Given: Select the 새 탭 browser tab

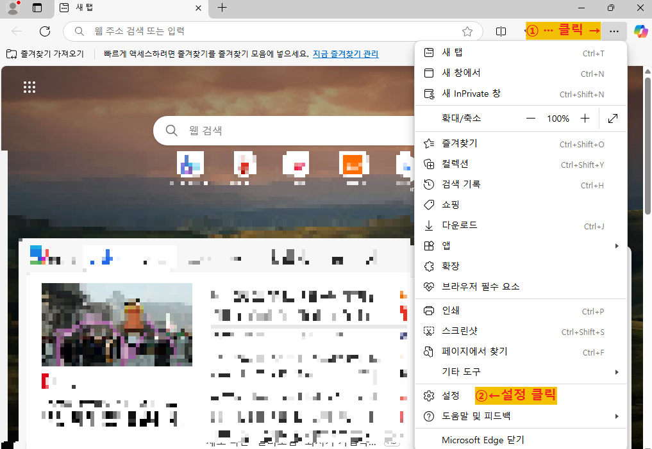Looking at the screenshot, I should (131, 9).
